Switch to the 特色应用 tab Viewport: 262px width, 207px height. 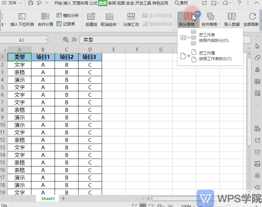[160, 3]
